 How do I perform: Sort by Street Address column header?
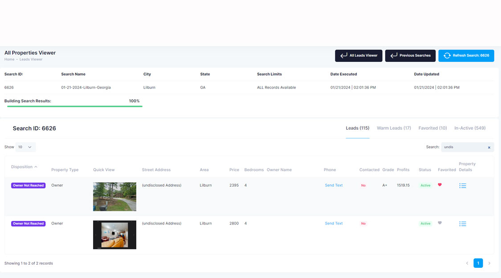(x=156, y=170)
